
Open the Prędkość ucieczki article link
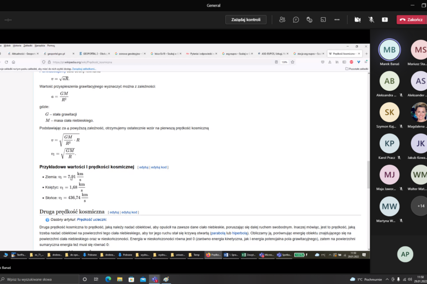91,220
